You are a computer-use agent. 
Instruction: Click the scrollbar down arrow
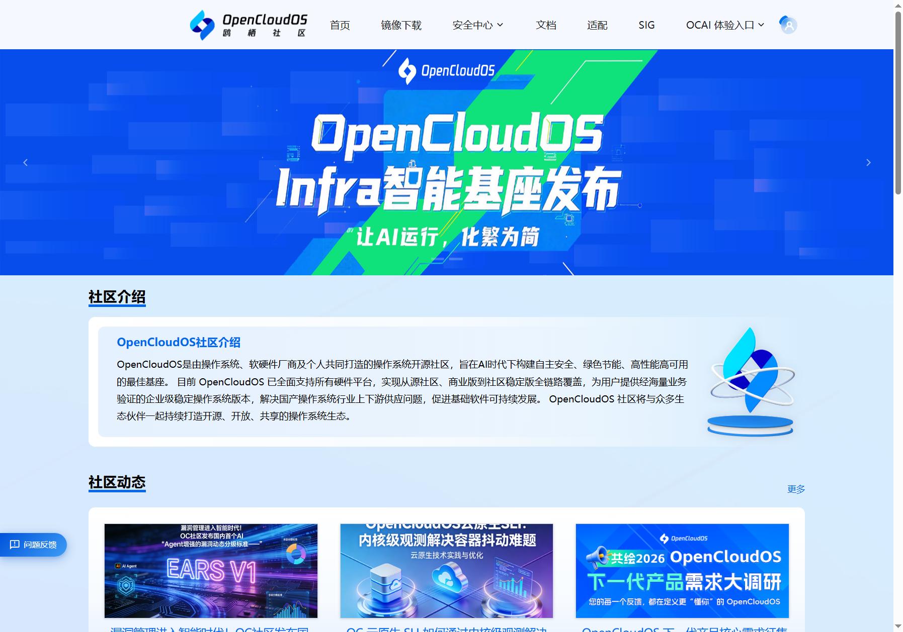[x=898, y=626]
